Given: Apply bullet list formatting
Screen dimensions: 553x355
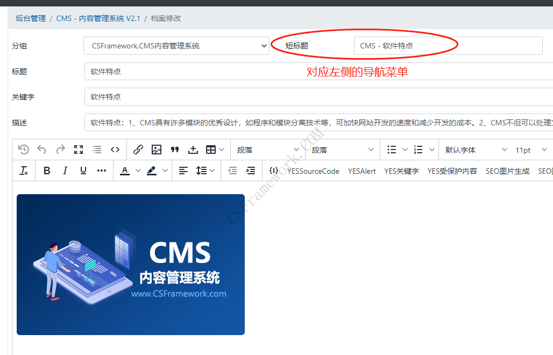Looking at the screenshot, I should (x=392, y=150).
